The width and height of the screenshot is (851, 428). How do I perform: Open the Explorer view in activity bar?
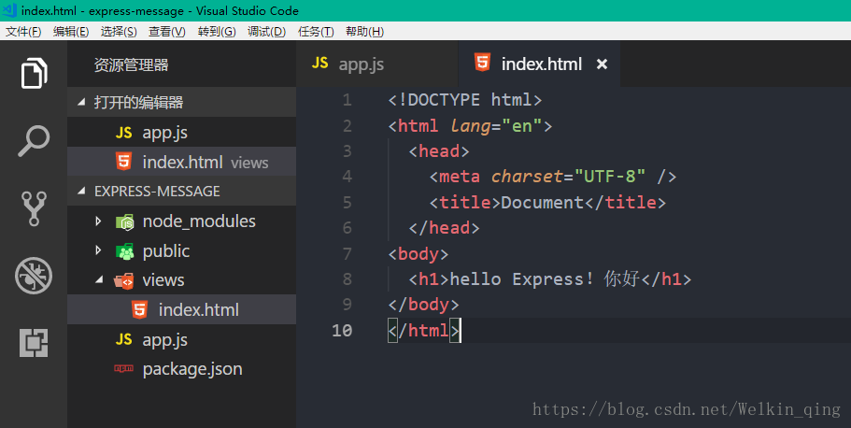(x=34, y=73)
